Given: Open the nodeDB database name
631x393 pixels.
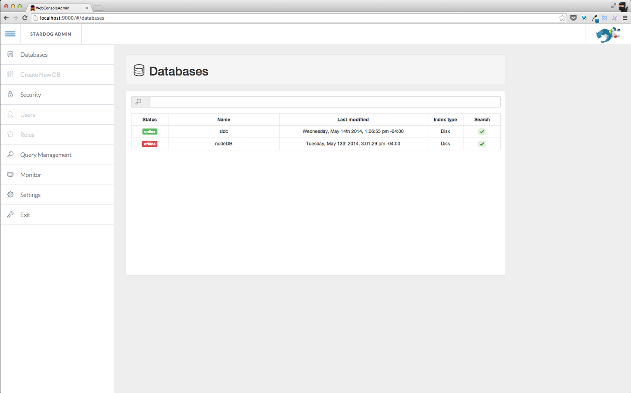Looking at the screenshot, I should (x=224, y=144).
